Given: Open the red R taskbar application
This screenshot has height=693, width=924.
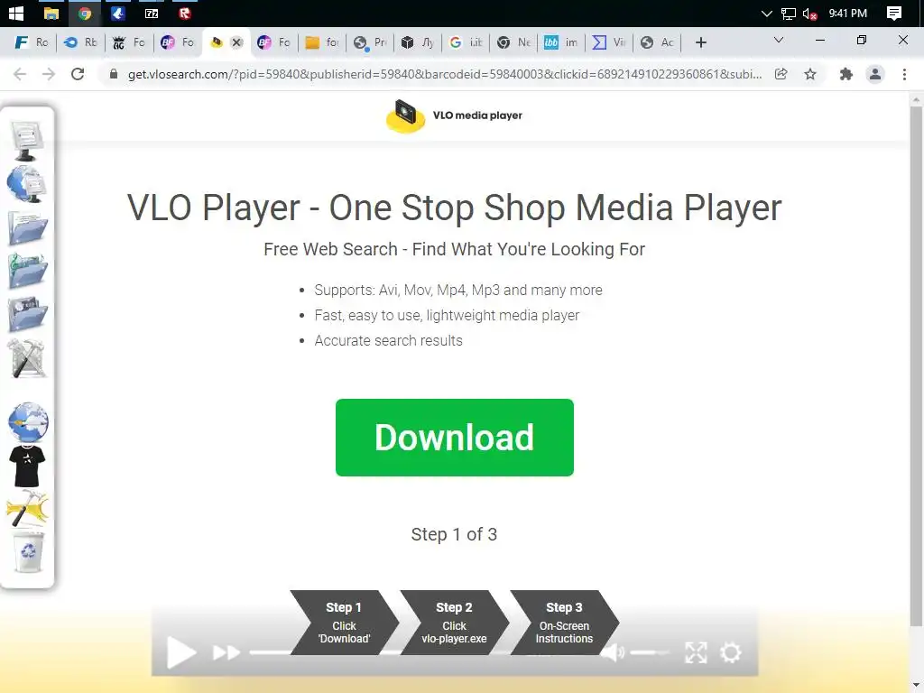Looking at the screenshot, I should (x=185, y=13).
